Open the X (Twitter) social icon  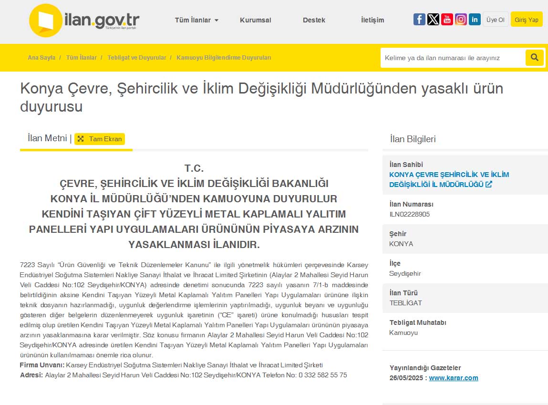tap(433, 19)
